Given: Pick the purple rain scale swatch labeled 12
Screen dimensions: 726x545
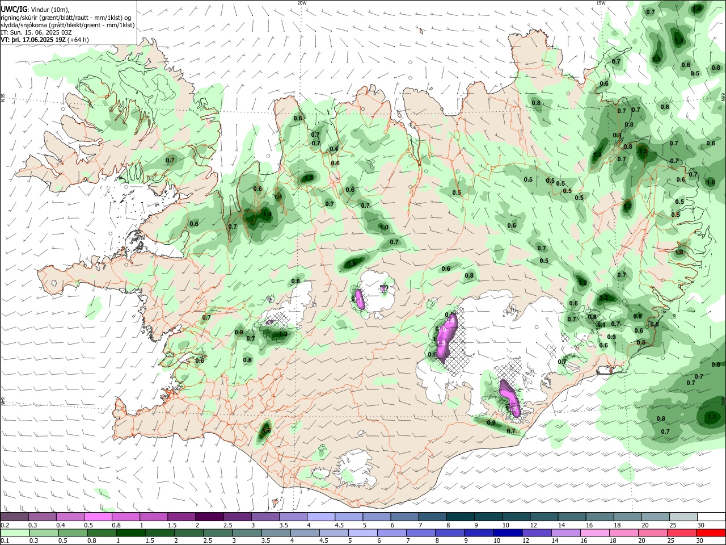Looking at the screenshot, I should pos(537,533).
